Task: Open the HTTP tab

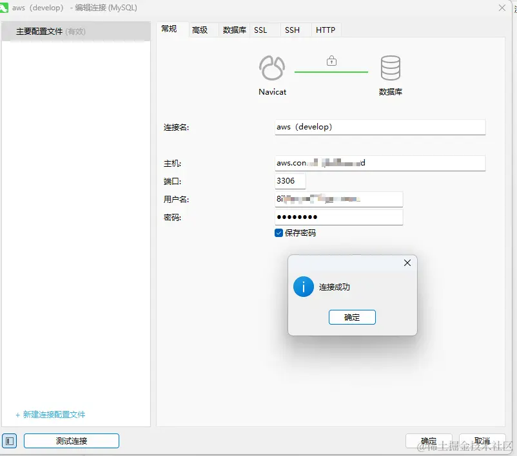Action: coord(326,30)
